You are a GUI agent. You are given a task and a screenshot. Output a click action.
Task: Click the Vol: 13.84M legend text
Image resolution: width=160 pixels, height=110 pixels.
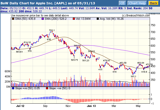coord(83,19)
